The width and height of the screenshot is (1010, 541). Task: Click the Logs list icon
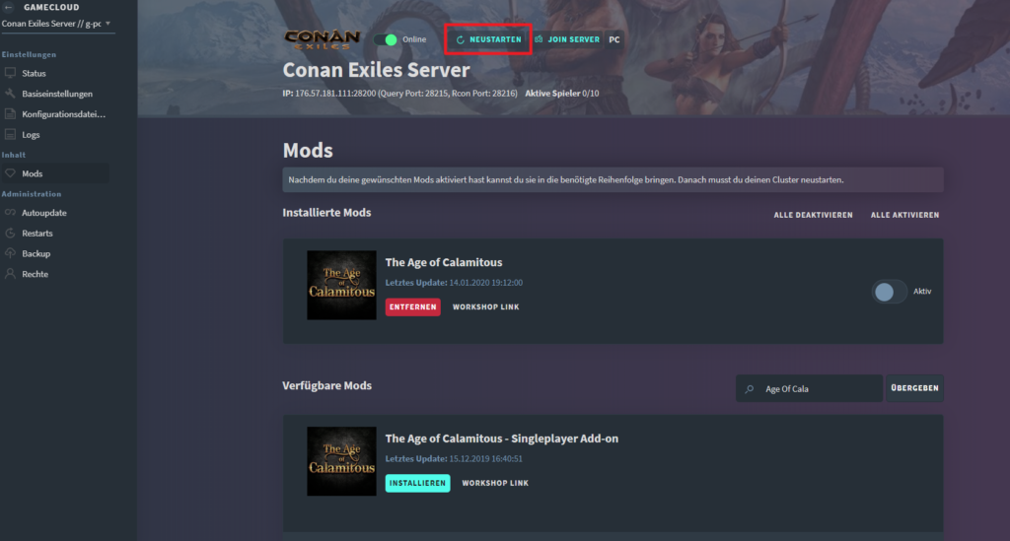(10, 134)
